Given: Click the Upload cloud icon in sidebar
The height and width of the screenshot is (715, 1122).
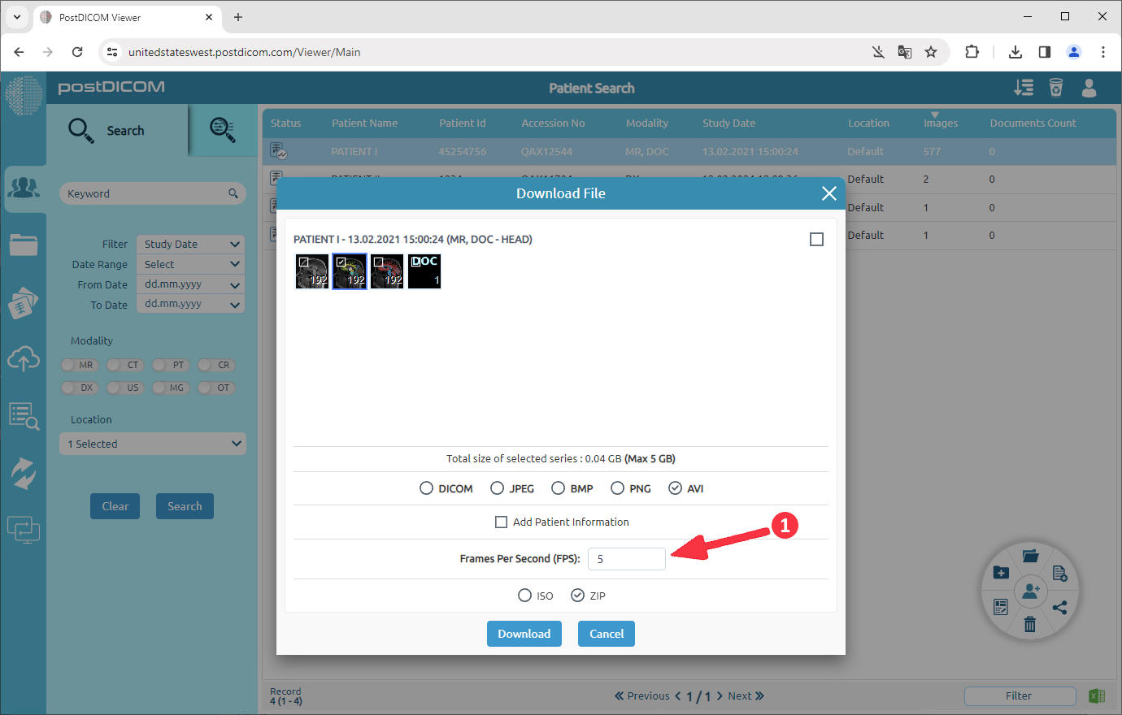Looking at the screenshot, I should coord(24,359).
